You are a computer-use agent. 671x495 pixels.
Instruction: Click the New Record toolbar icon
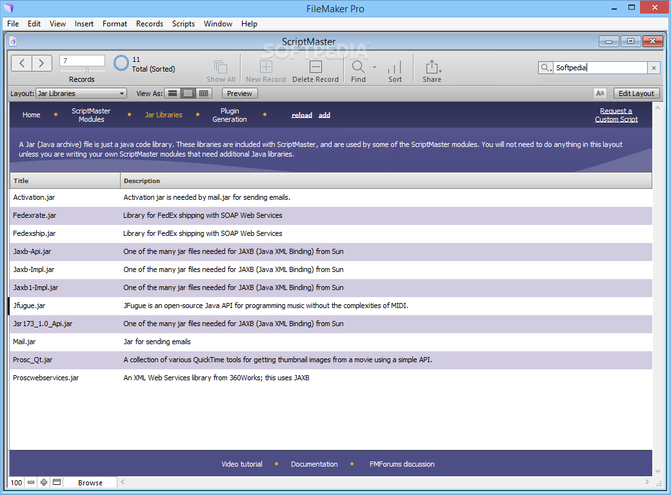266,66
